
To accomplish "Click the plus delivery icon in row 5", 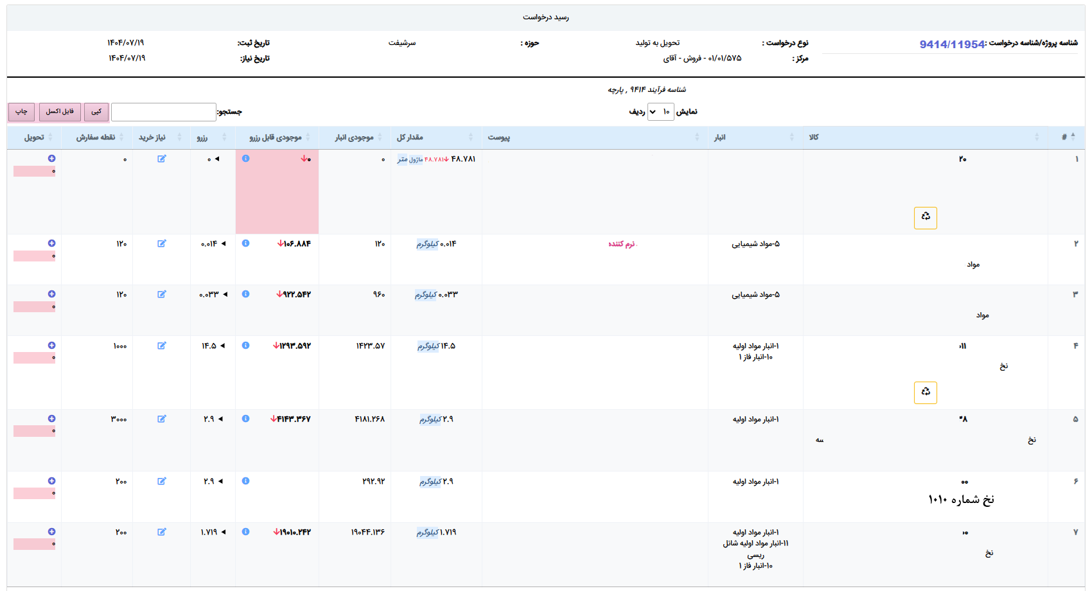I will coord(51,419).
